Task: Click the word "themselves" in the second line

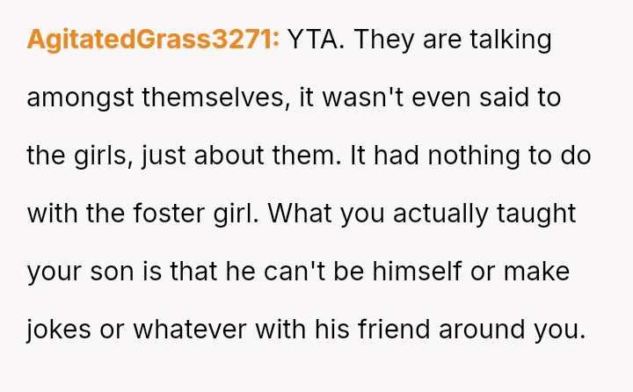Action: 214,98
